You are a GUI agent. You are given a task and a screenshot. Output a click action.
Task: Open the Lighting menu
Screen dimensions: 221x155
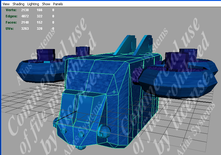[x=33, y=4]
